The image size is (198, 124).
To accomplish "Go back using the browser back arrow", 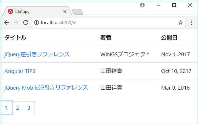I will pos(6,23).
